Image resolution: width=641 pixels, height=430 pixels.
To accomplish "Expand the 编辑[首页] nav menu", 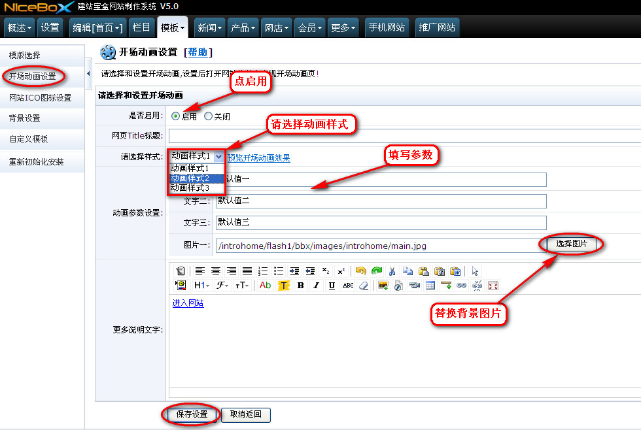I will 97,27.
